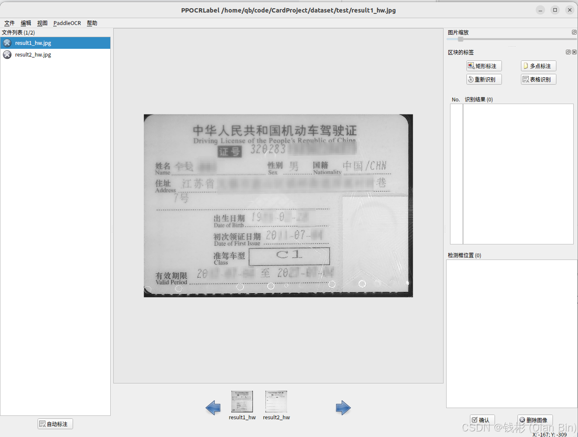Select the result2_hw thumbnail at the bottom
578x437 pixels.
(276, 402)
